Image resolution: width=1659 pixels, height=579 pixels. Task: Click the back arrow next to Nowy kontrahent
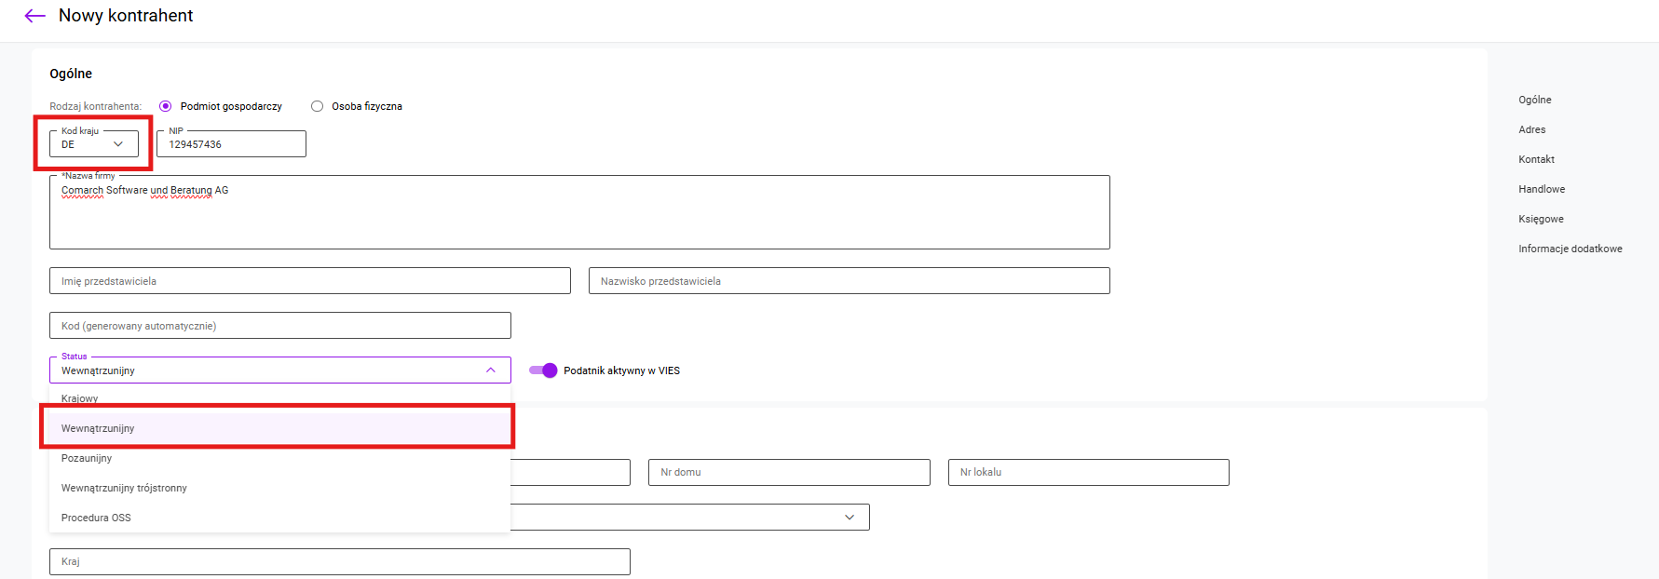34,16
